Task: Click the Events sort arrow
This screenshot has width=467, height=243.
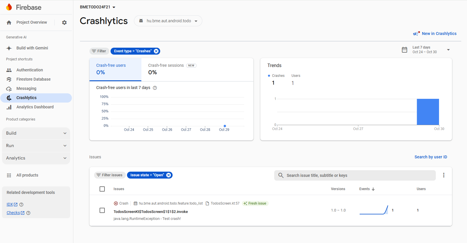Action: coord(373,189)
